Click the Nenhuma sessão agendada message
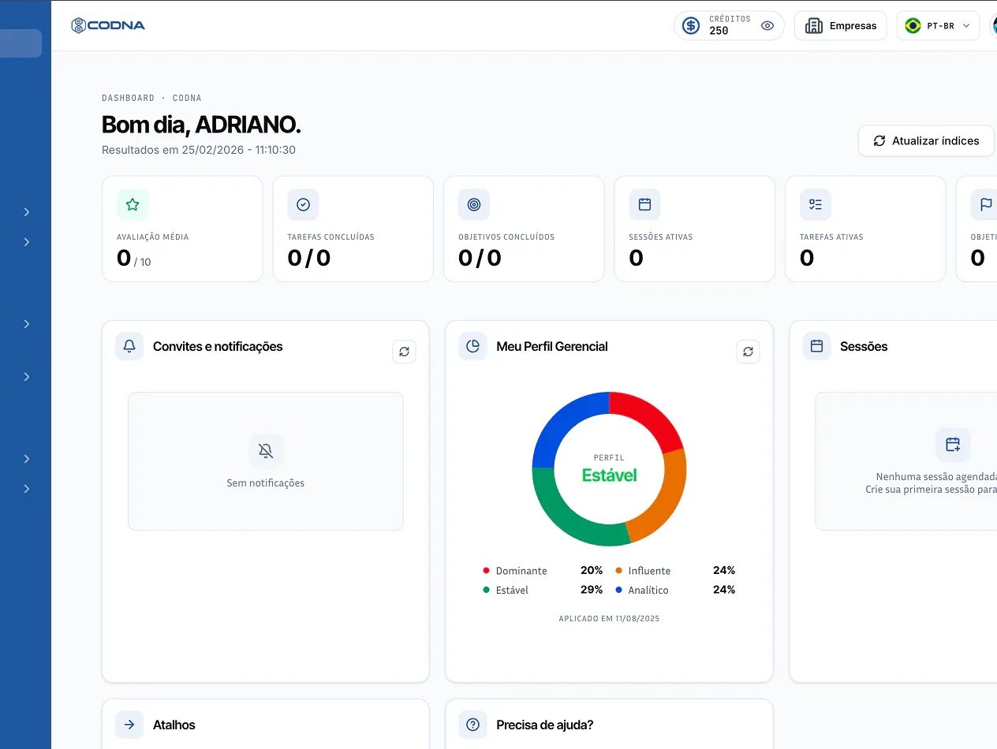Image resolution: width=997 pixels, height=749 pixels. coord(936,477)
